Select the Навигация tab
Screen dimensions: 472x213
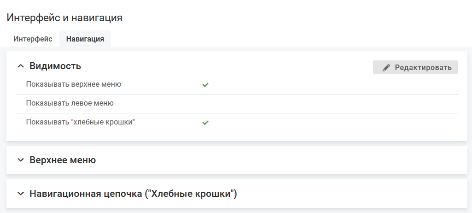click(85, 39)
